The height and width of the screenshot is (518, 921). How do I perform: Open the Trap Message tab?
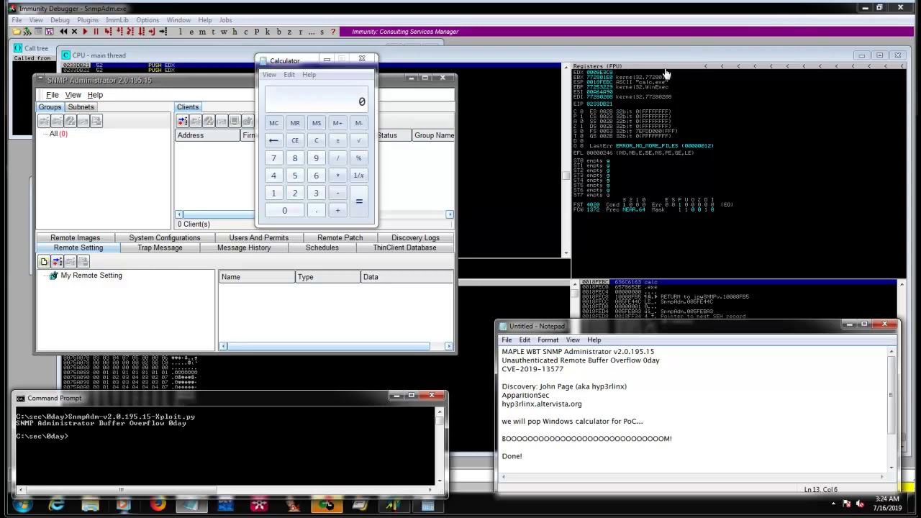(x=160, y=247)
